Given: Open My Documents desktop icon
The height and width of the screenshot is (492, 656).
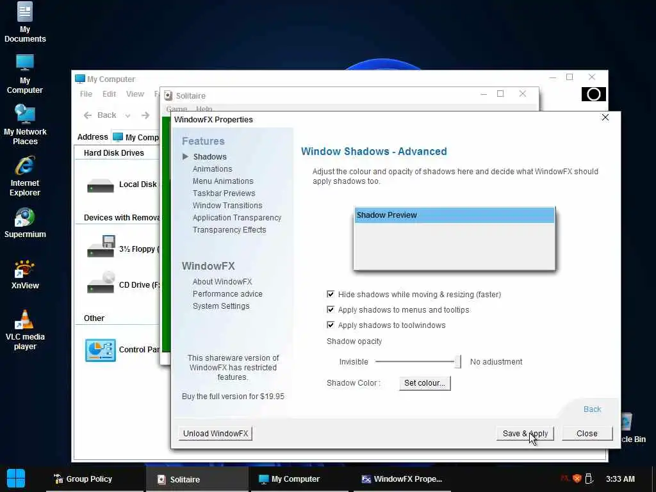Looking at the screenshot, I should 25,22.
